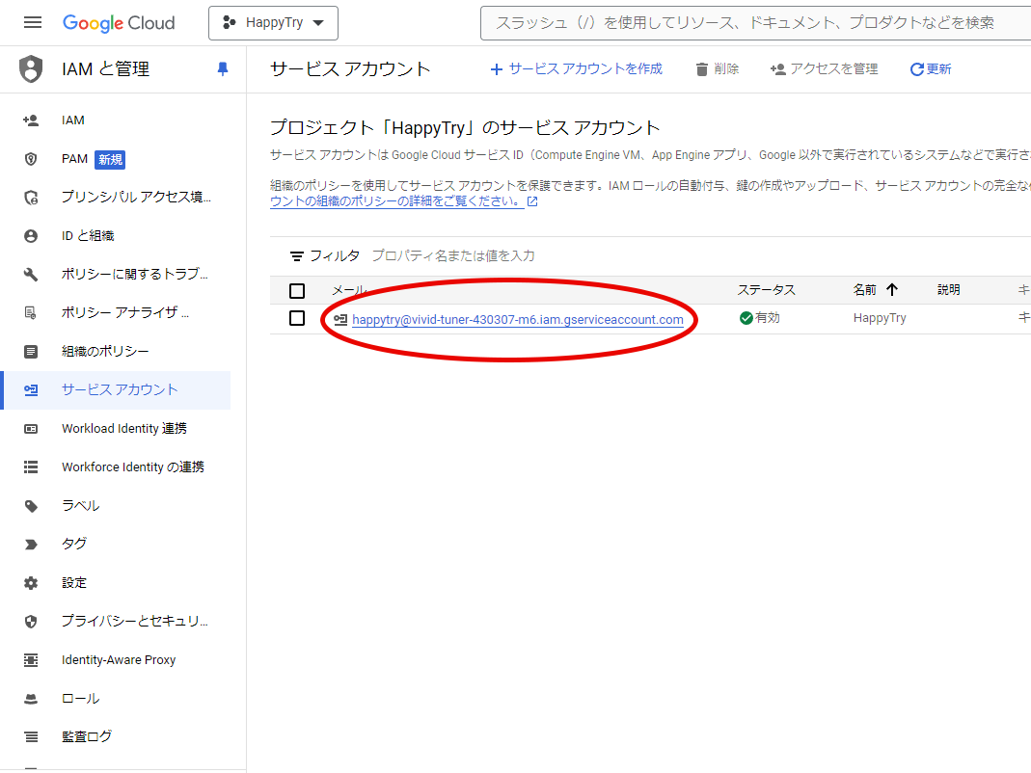Click the top resource search field

click(752, 23)
